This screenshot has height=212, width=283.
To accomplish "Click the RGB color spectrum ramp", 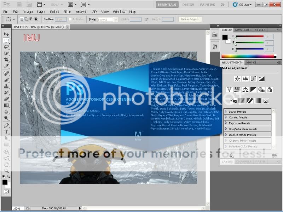I will point(248,56).
